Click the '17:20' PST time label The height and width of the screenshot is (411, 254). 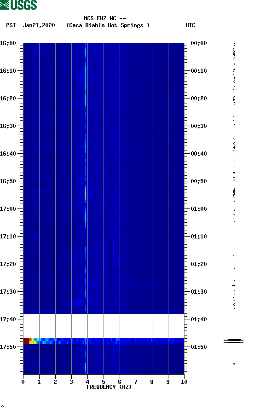point(8,264)
